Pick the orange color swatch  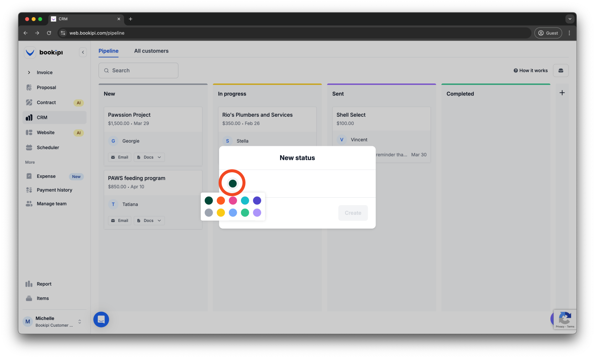[221, 201]
